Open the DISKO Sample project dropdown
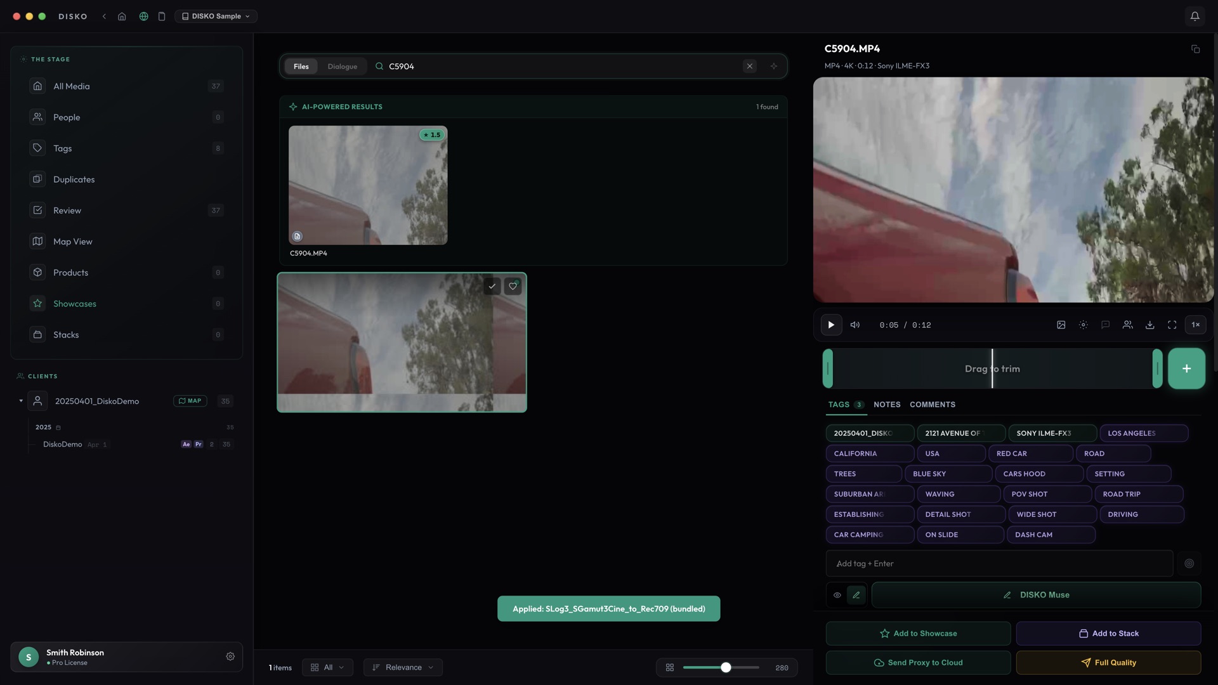 tap(216, 16)
